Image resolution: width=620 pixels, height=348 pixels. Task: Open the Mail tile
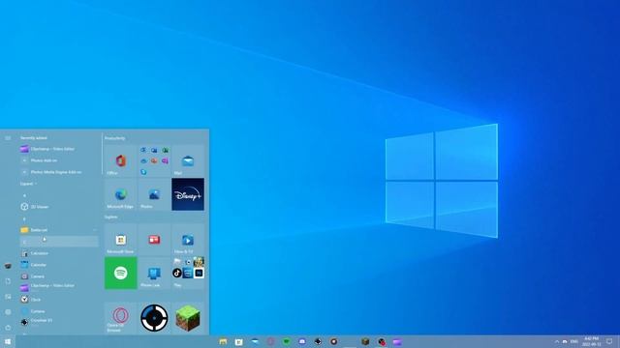pyautogui.click(x=188, y=160)
